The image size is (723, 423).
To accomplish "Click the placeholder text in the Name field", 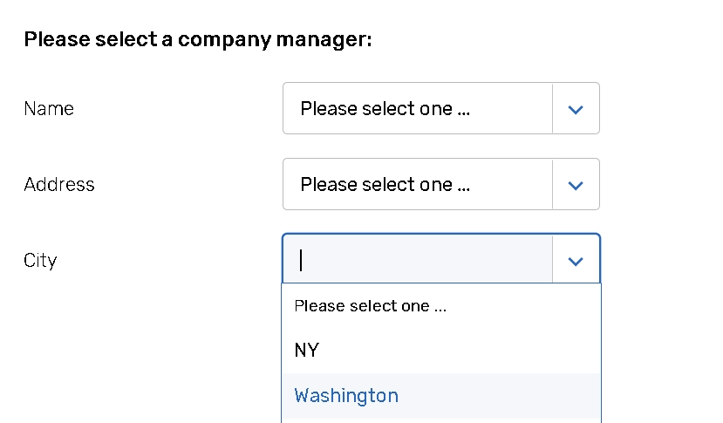I will (385, 109).
